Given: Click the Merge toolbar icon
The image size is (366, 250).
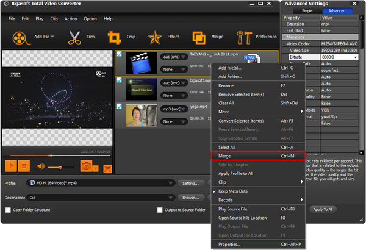Looking at the screenshot, I should pos(199,38).
